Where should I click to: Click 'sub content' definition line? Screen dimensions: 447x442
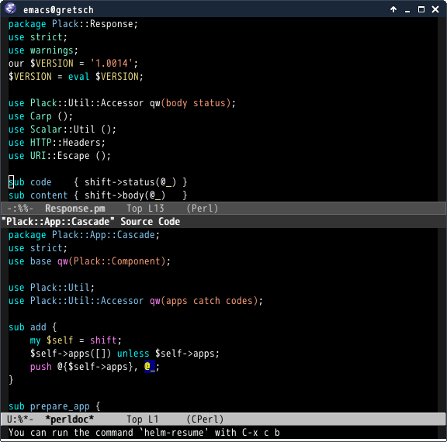[x=98, y=195]
